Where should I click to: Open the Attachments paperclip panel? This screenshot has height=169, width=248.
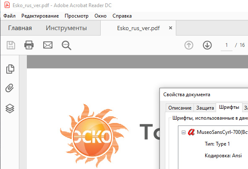point(10,88)
